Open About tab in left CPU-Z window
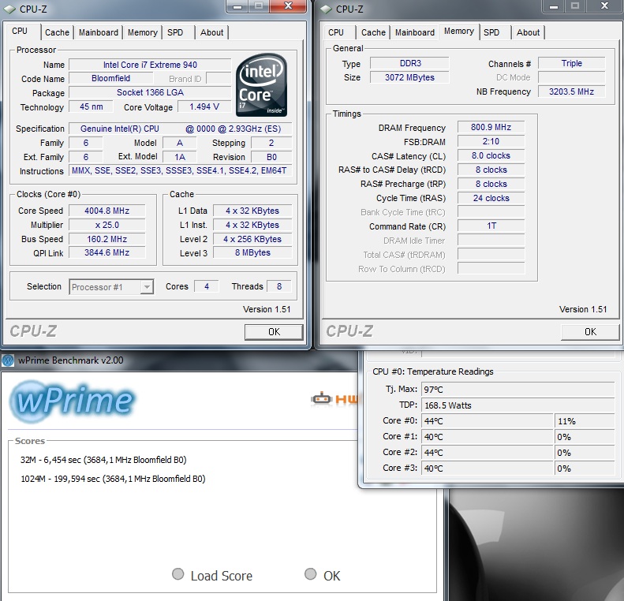The width and height of the screenshot is (624, 601). (x=211, y=32)
